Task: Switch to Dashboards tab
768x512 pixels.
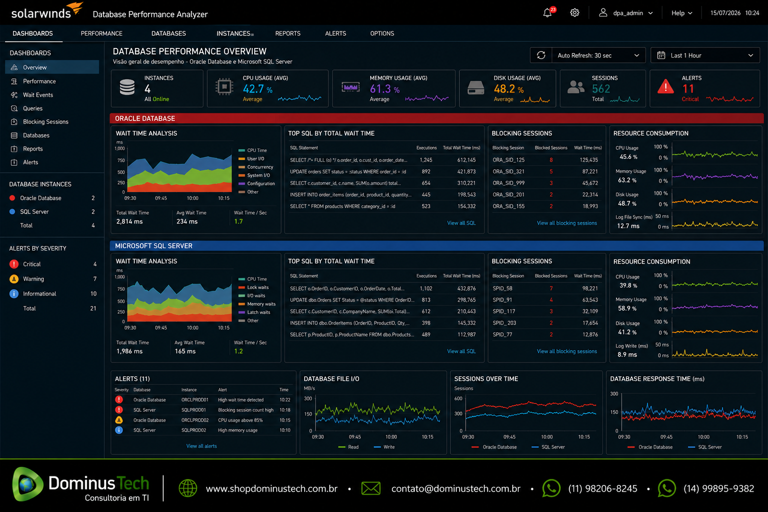Action: [x=33, y=33]
